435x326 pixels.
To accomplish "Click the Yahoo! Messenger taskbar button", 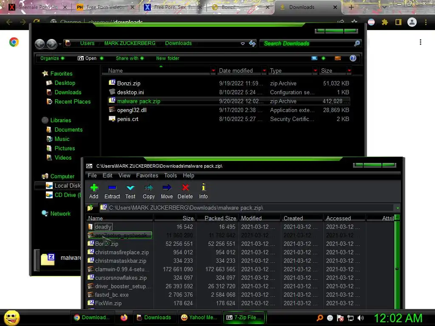I will click(x=199, y=318).
